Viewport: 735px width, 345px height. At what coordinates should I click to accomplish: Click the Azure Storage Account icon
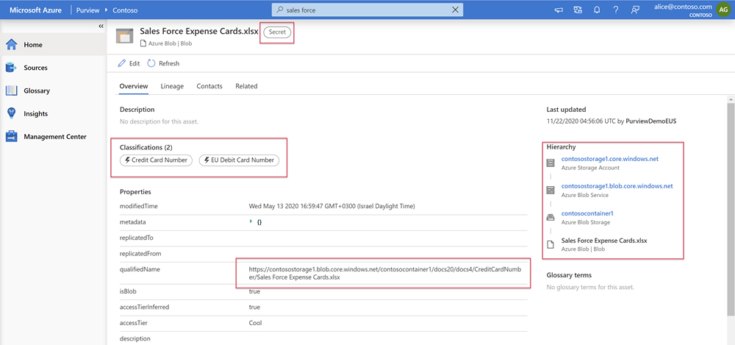[551, 163]
